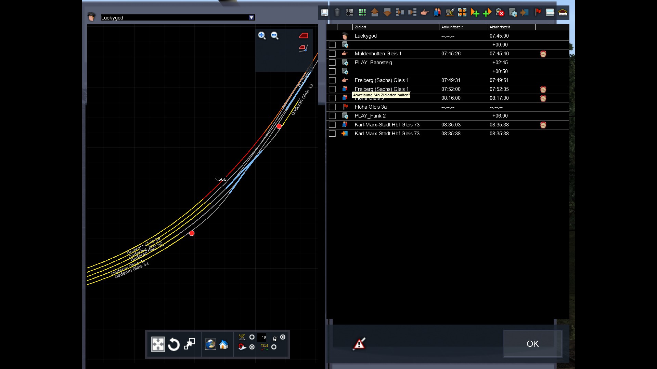
Task: Click the warning triangle icon
Action: coord(359,344)
